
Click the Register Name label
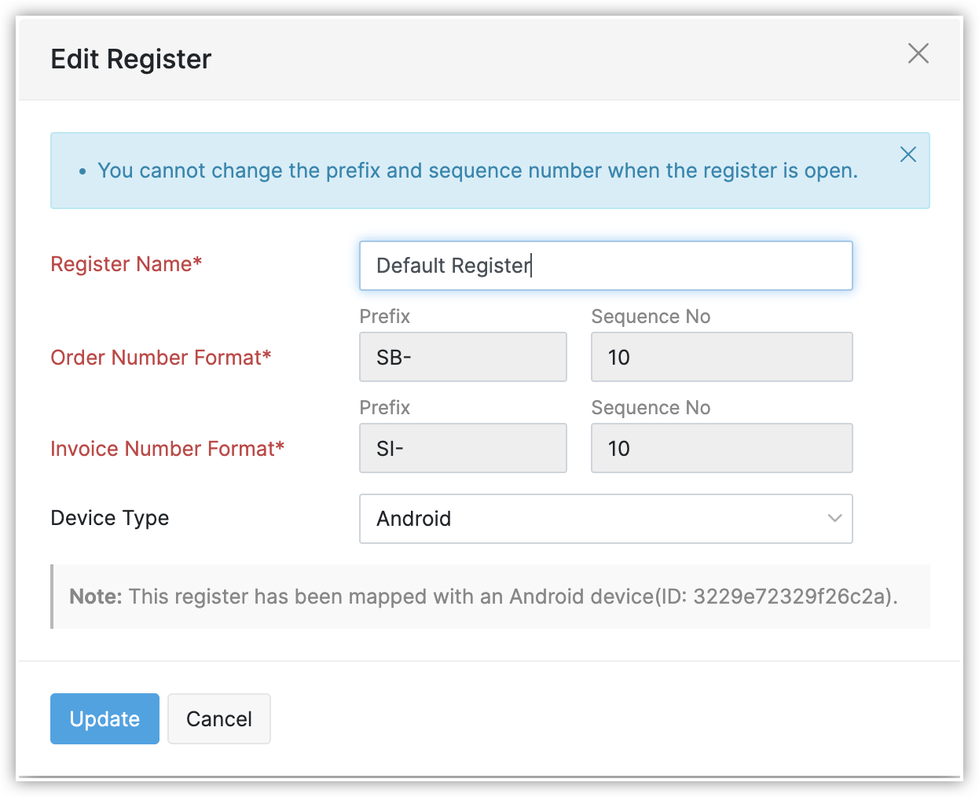pyautogui.click(x=126, y=264)
